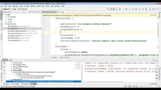The image size is (161, 90).
Task: Open the SDK Manager toolbar icon
Action: pyautogui.click(x=150, y=9)
